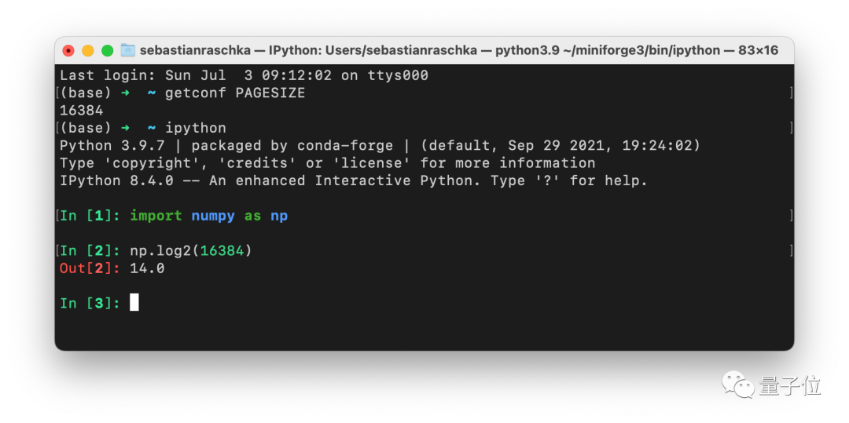Image resolution: width=849 pixels, height=423 pixels.
Task: Click the word 'license' in banner
Action: 371,163
